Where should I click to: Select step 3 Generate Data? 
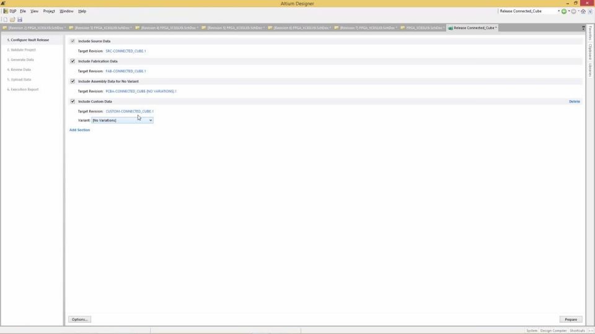coord(20,59)
